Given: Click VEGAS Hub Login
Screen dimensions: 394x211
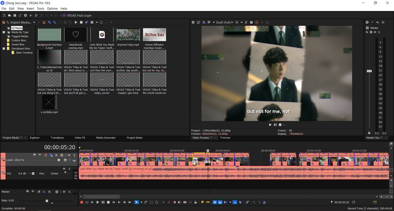Looking at the screenshot, I should coord(79,15).
